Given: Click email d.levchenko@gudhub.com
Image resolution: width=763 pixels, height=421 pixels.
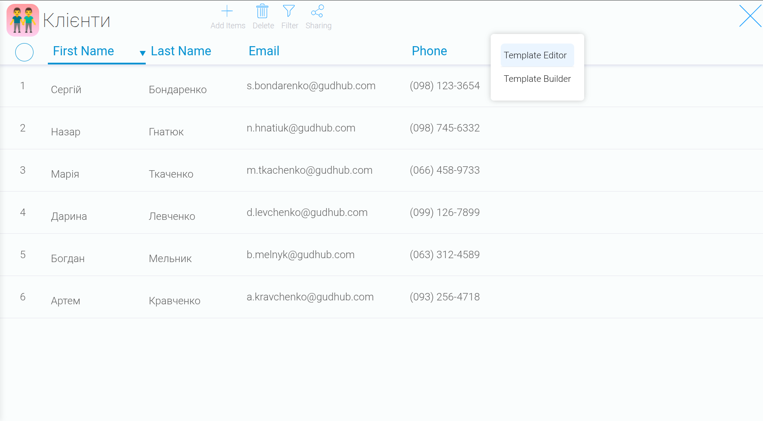Looking at the screenshot, I should [307, 212].
